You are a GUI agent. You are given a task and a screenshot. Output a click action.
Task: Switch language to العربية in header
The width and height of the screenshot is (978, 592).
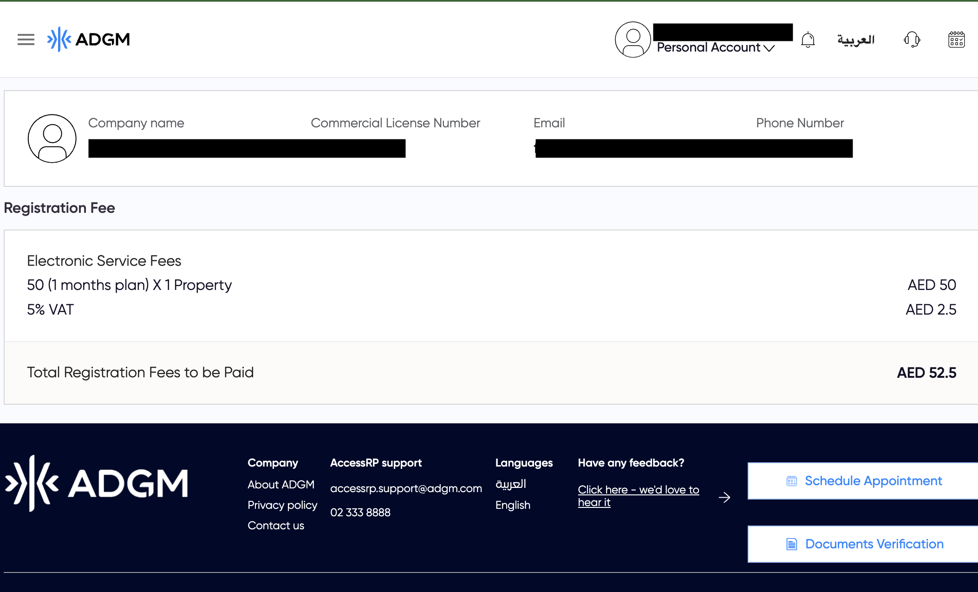coord(855,39)
